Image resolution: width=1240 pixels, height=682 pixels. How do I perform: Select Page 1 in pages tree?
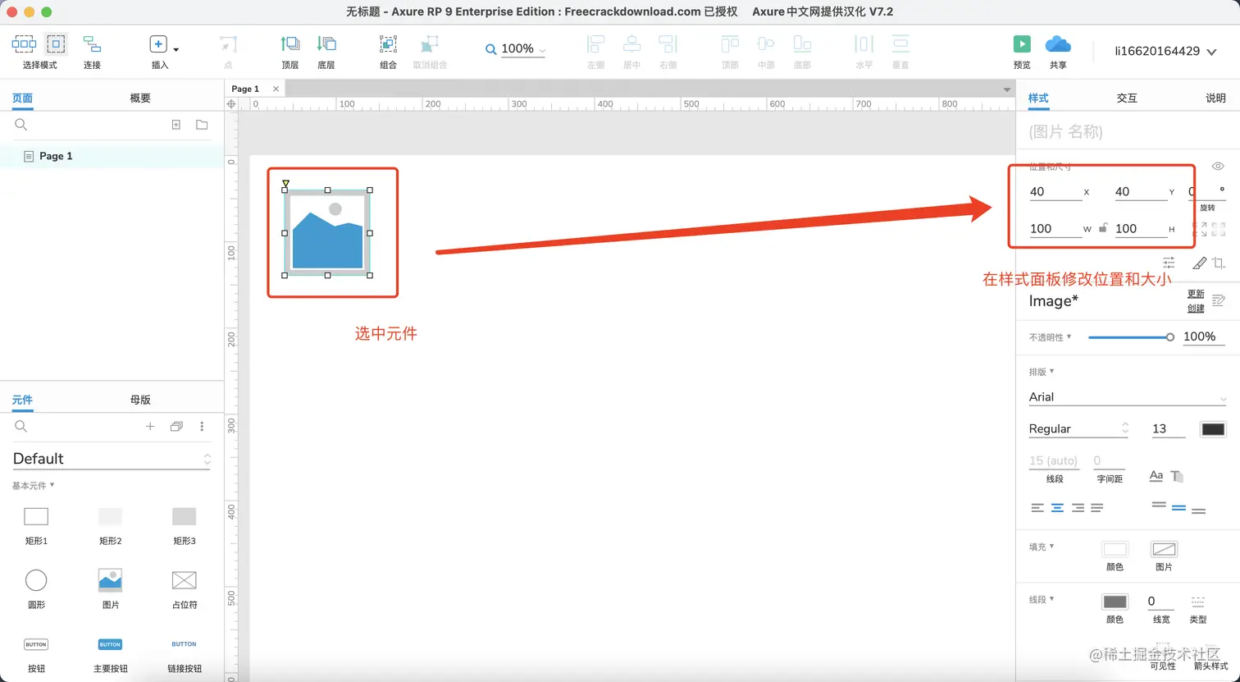coord(112,156)
